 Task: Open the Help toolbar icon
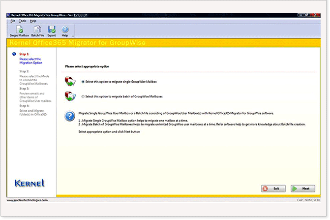[x=65, y=31]
